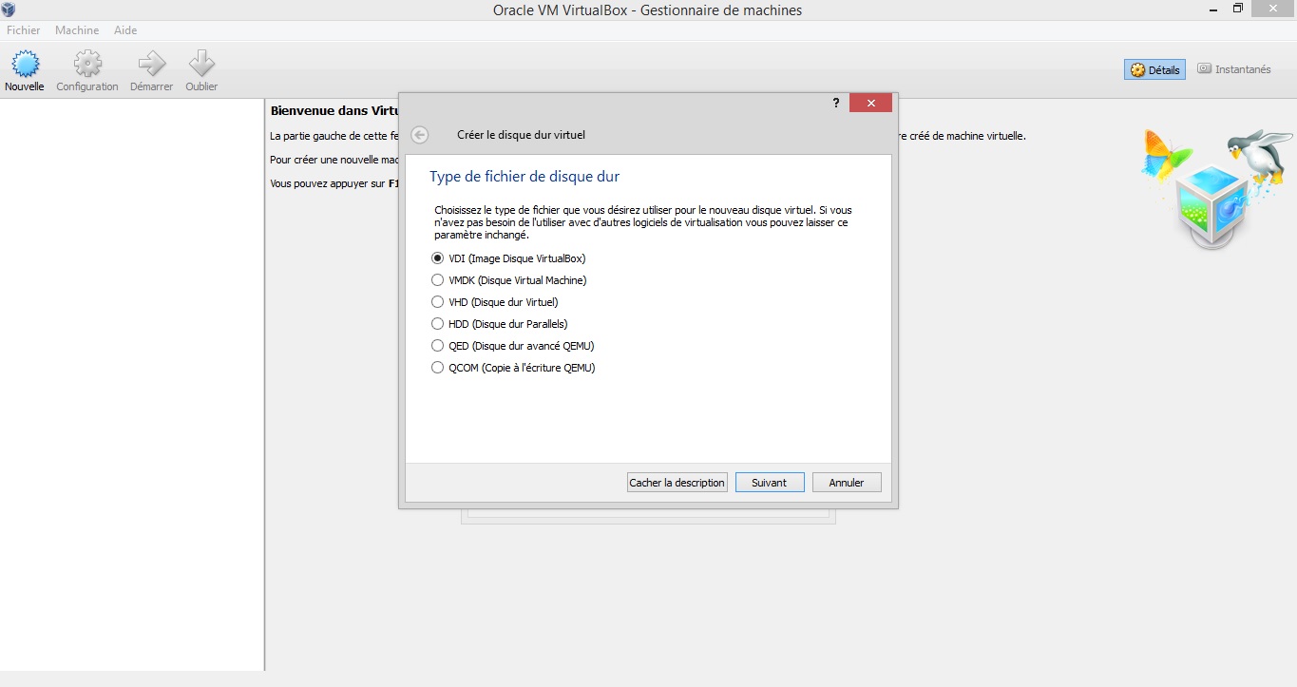Click the VirtualBox penguin cube illustration
This screenshot has width=1297, height=687.
click(1216, 188)
